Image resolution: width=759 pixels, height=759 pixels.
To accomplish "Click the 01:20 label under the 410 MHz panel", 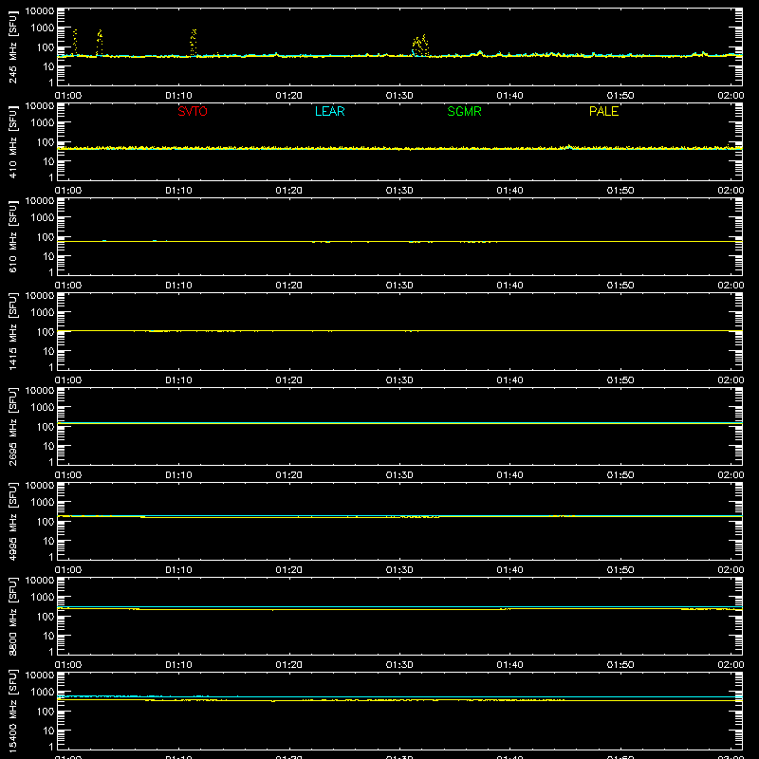I will pyautogui.click(x=289, y=191).
